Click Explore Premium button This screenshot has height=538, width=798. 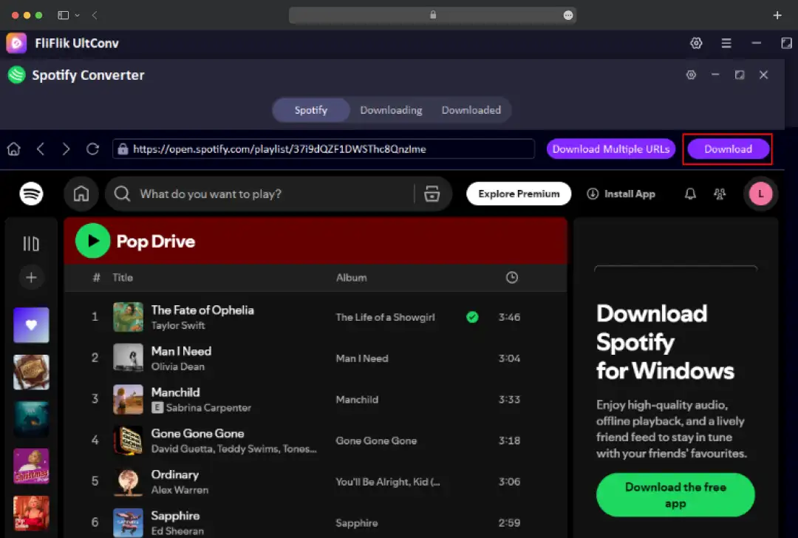(x=519, y=194)
